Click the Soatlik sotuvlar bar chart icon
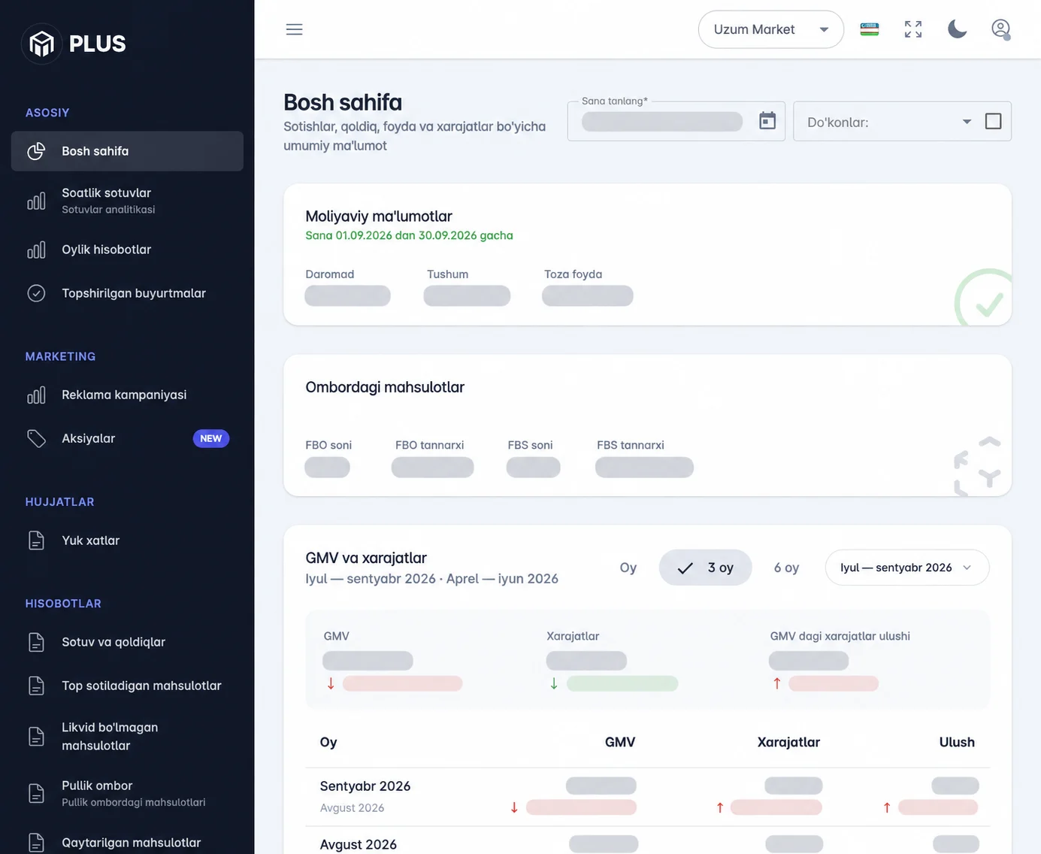The height and width of the screenshot is (854, 1041). click(x=36, y=201)
